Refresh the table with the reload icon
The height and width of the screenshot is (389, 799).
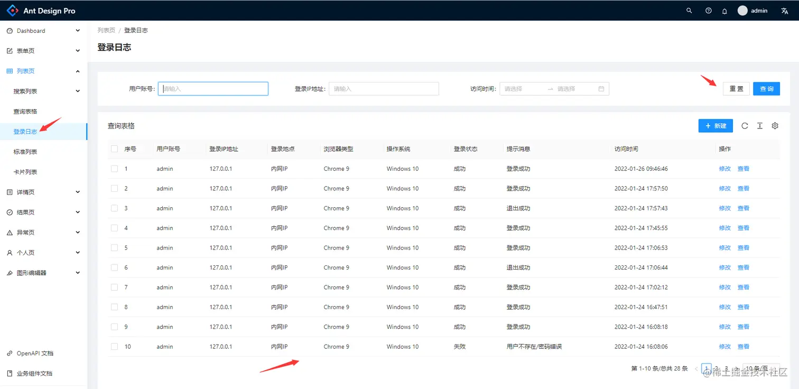pos(745,126)
